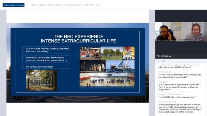Viewport: 207px width, 116px height.
Task: Click the chat message about tailoring application to schools
Action: (180, 107)
